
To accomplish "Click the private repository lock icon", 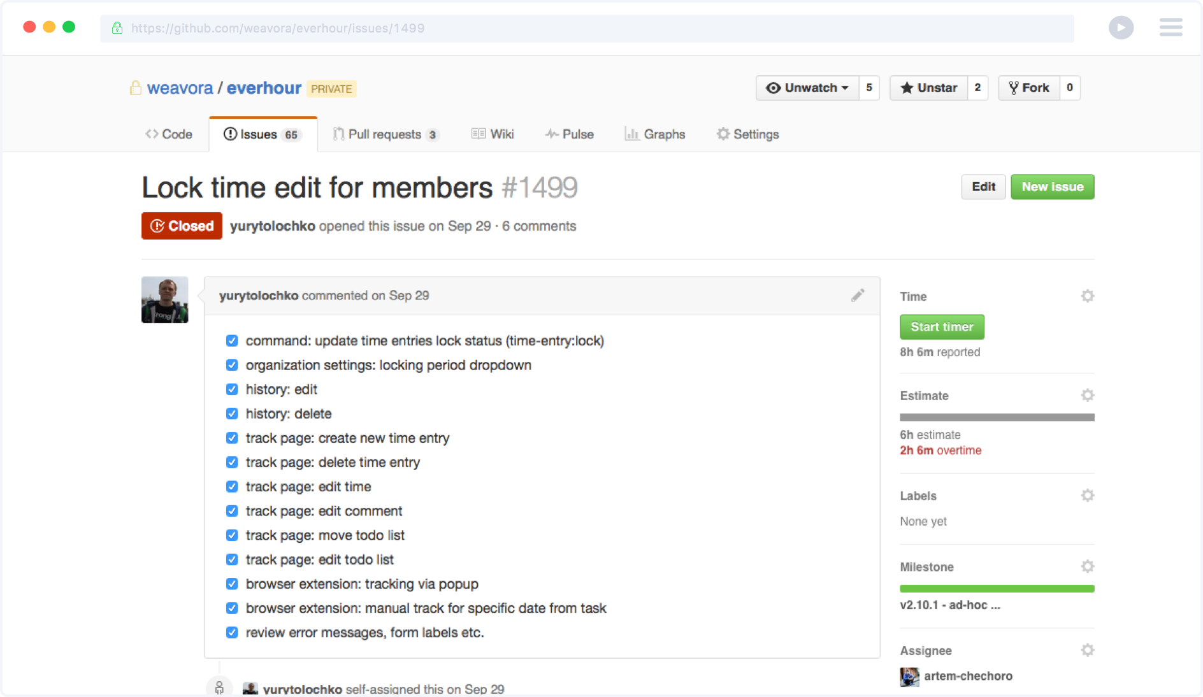I will pyautogui.click(x=135, y=87).
